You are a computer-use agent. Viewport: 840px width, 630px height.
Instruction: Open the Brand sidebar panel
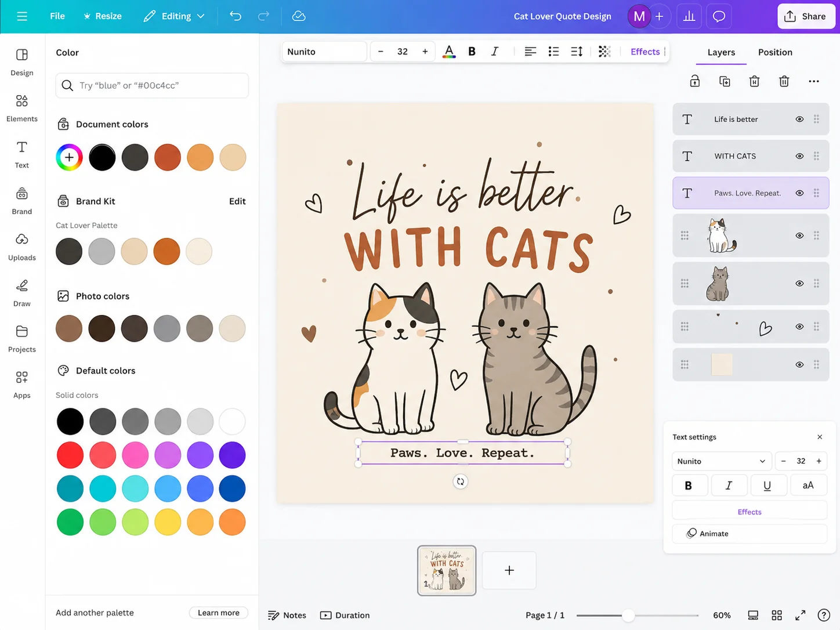pos(22,201)
